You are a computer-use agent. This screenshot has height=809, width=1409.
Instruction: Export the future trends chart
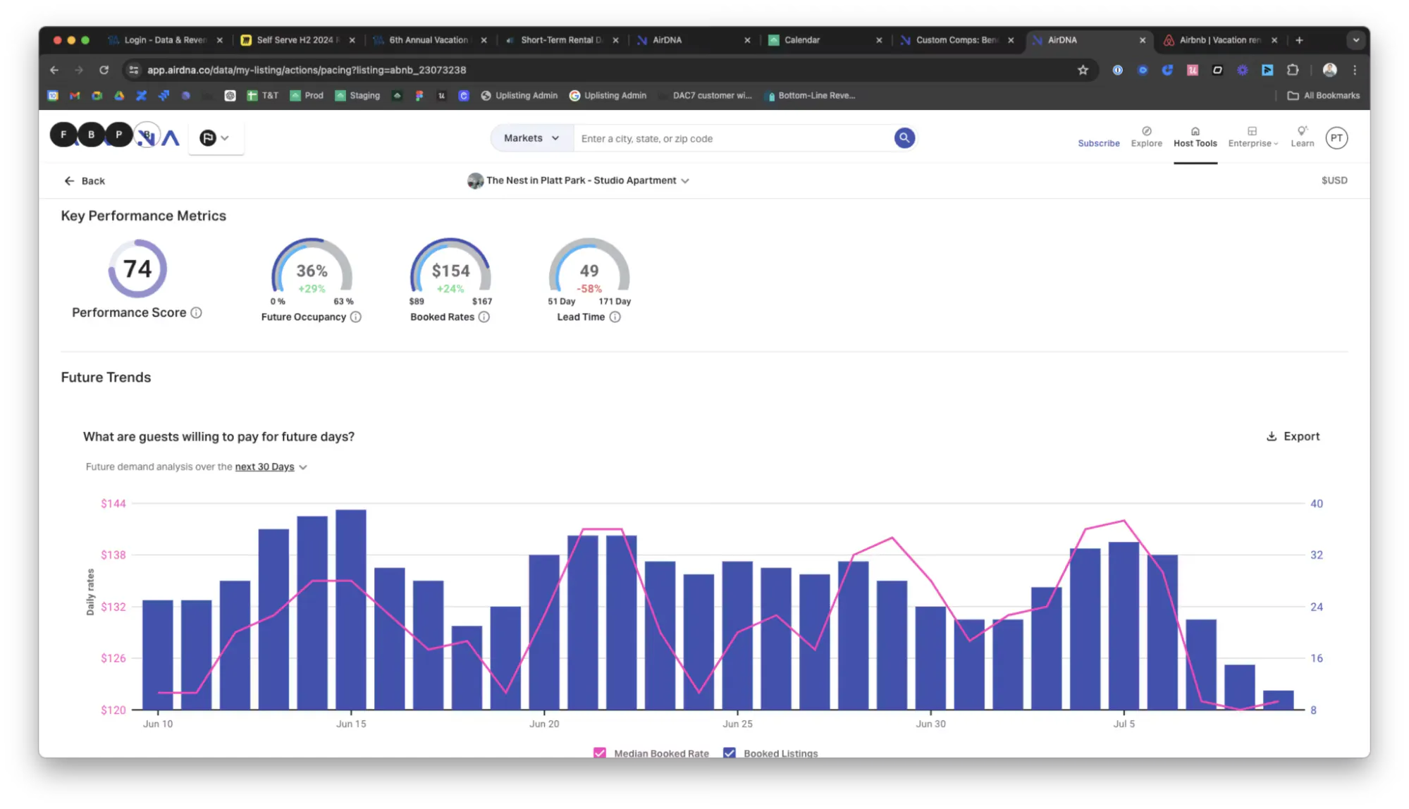[x=1293, y=436]
